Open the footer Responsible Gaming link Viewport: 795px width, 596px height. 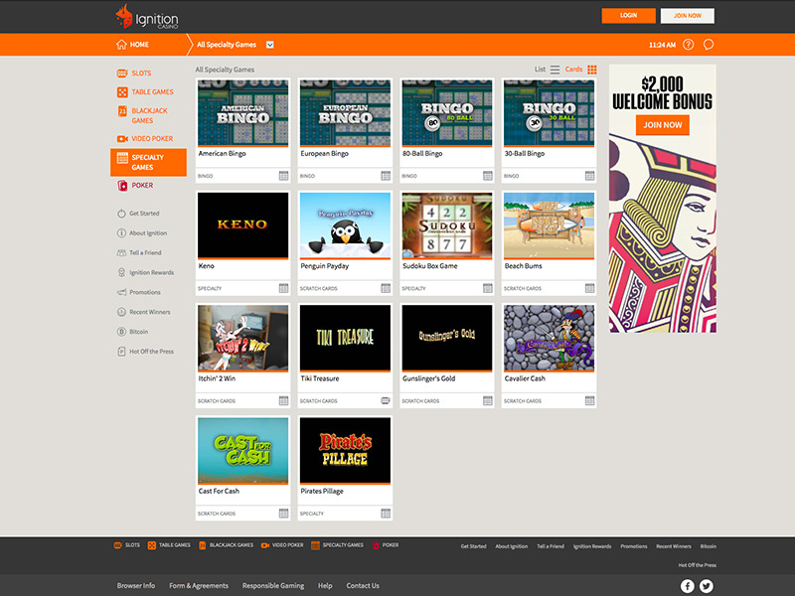point(273,585)
